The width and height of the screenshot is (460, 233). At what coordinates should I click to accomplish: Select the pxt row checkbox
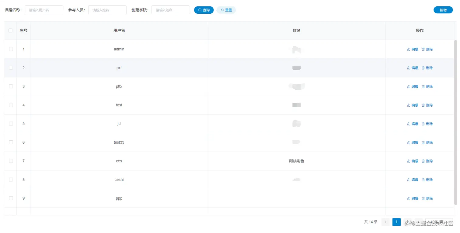tap(11, 67)
